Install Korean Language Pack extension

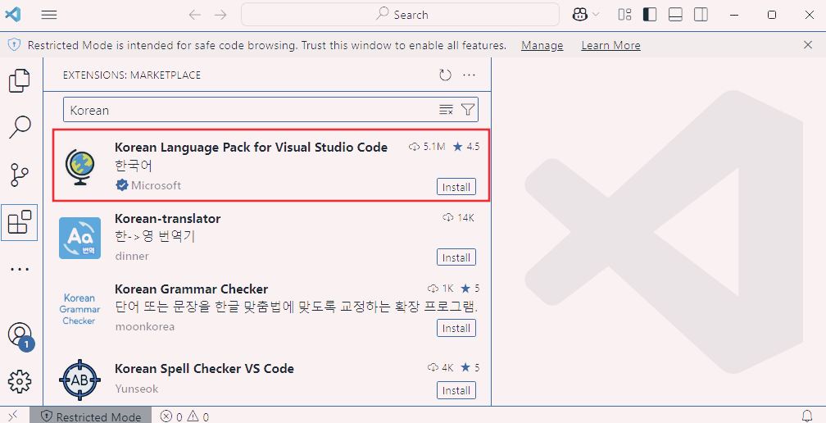click(456, 187)
